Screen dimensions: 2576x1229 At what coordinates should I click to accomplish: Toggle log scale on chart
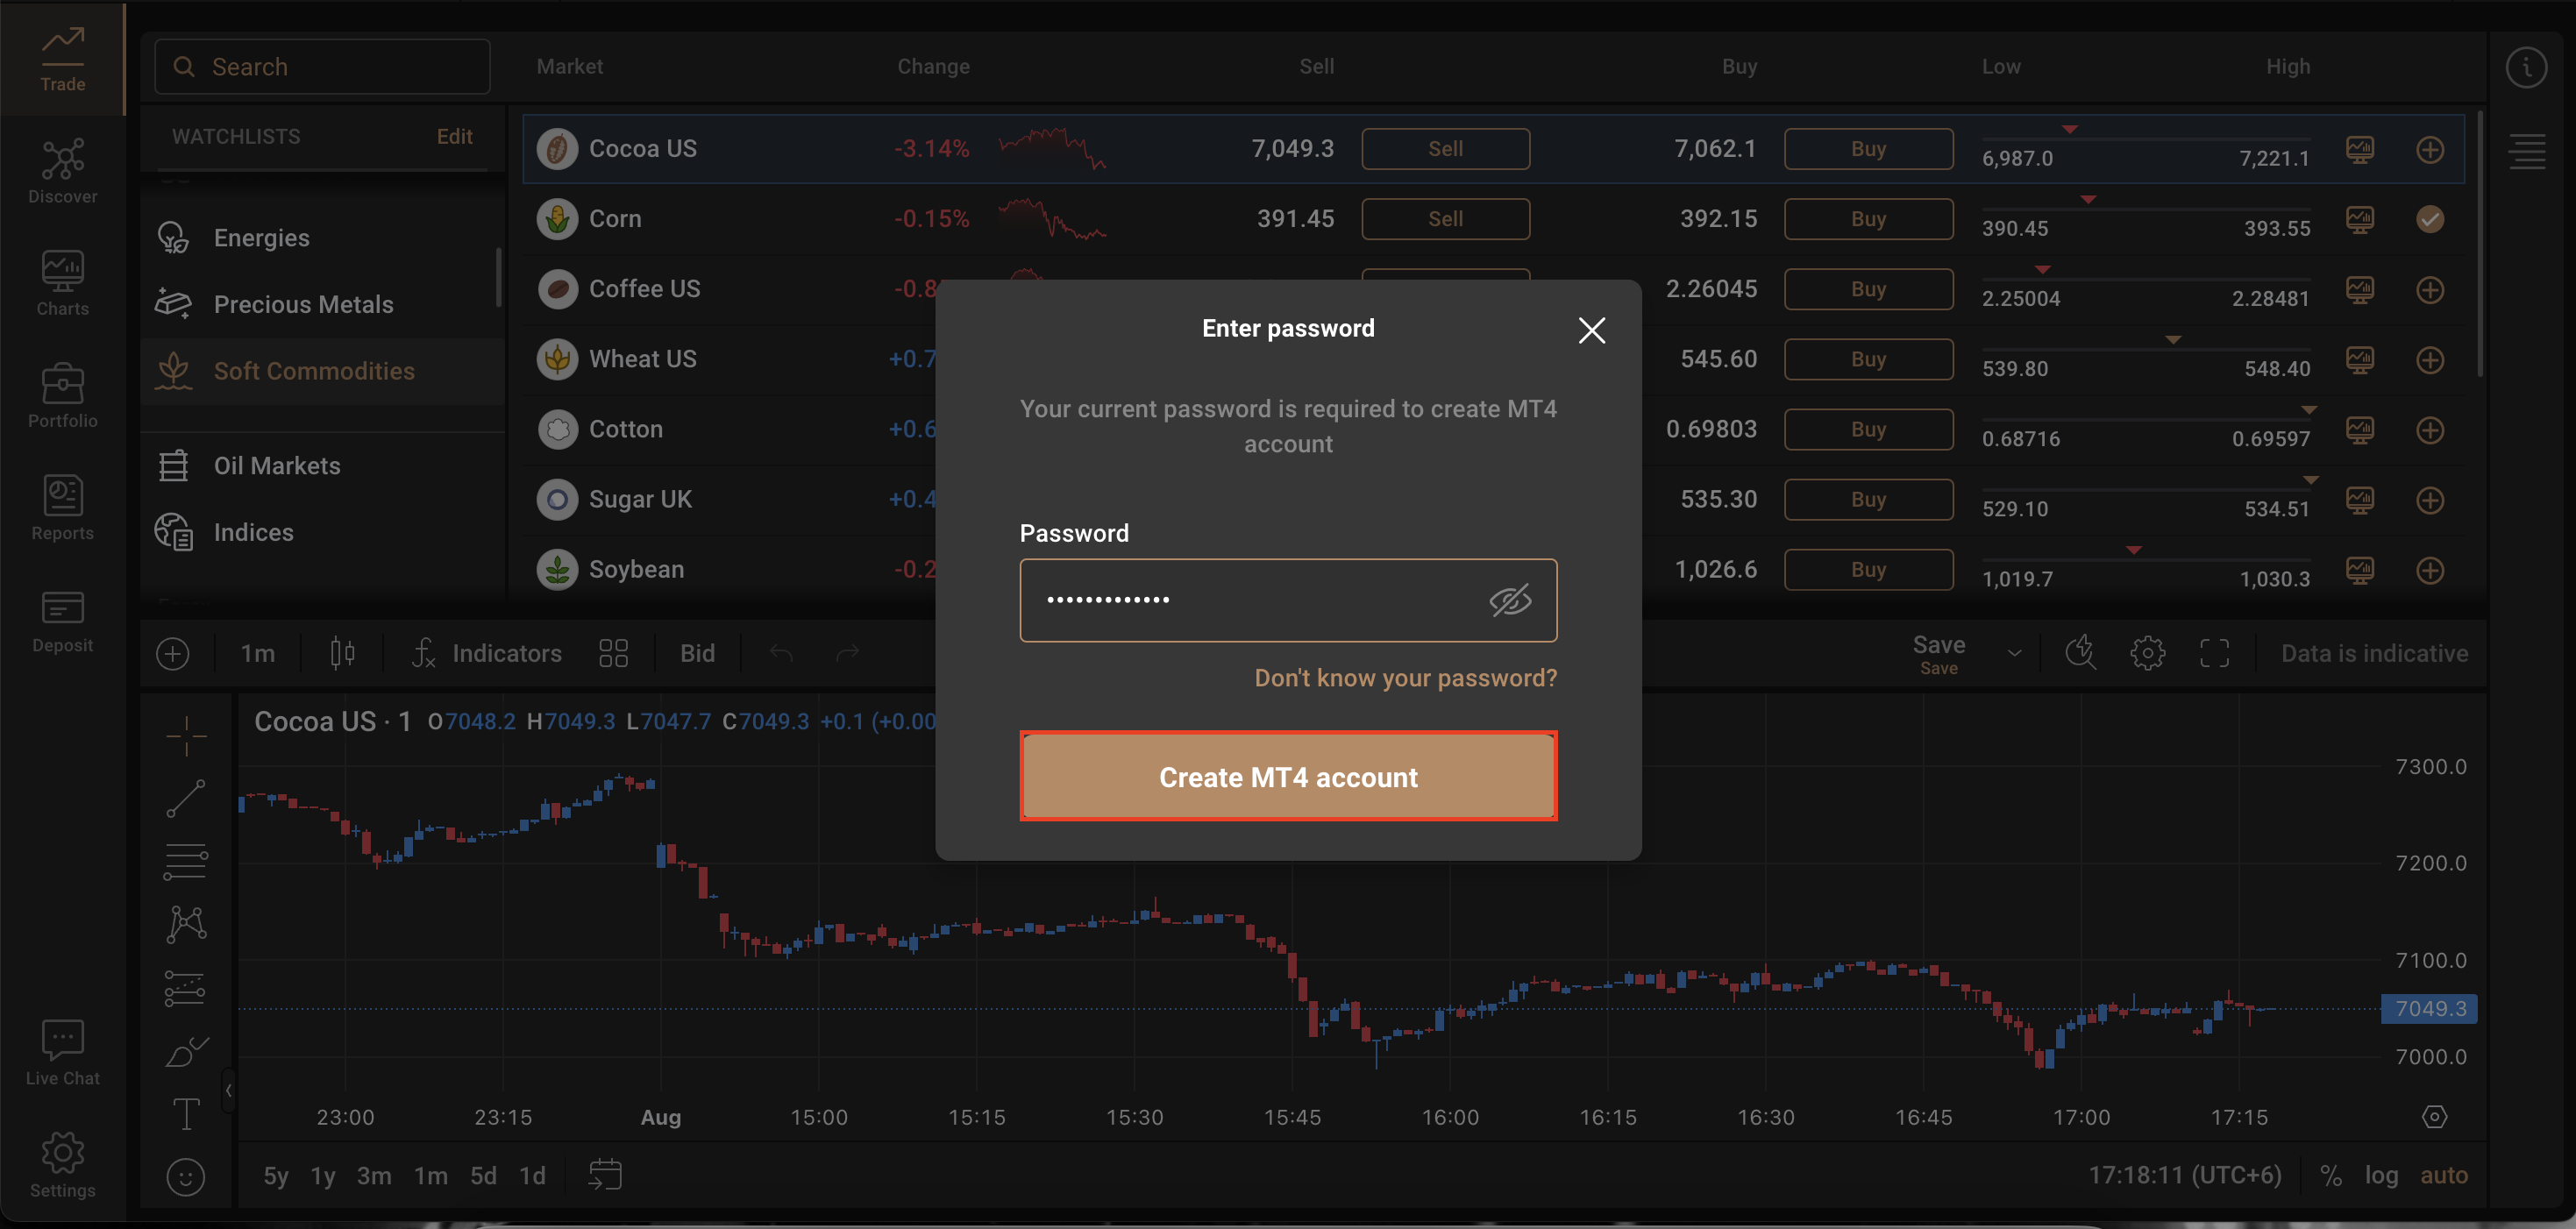(x=2381, y=1175)
